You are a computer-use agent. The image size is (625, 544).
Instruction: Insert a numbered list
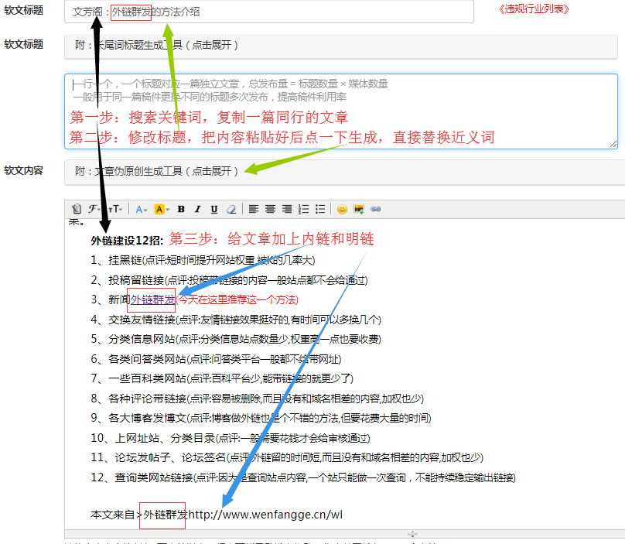(x=303, y=209)
